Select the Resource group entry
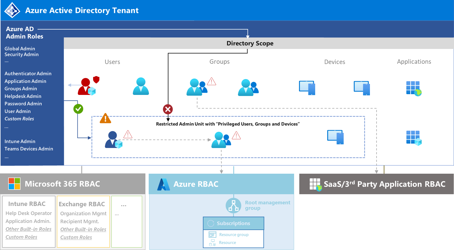The width and height of the screenshot is (454, 250). pos(234,235)
